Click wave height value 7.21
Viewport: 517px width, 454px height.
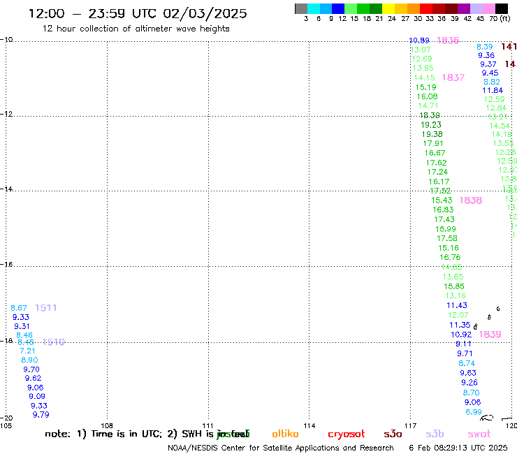[x=27, y=351]
